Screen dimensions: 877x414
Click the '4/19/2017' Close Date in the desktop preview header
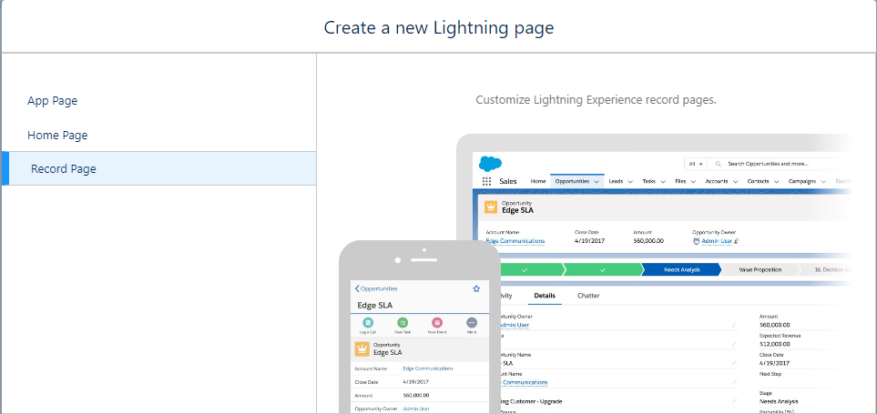tap(587, 241)
